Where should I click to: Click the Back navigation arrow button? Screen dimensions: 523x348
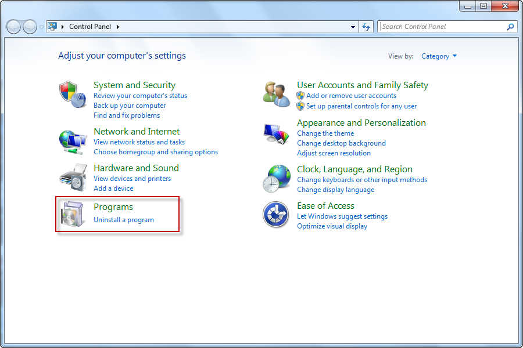tap(14, 27)
